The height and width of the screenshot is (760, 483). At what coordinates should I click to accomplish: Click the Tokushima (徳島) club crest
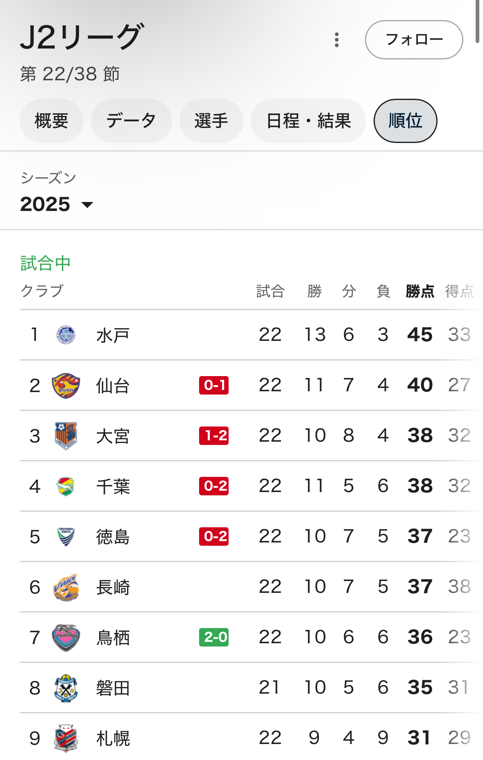point(66,537)
